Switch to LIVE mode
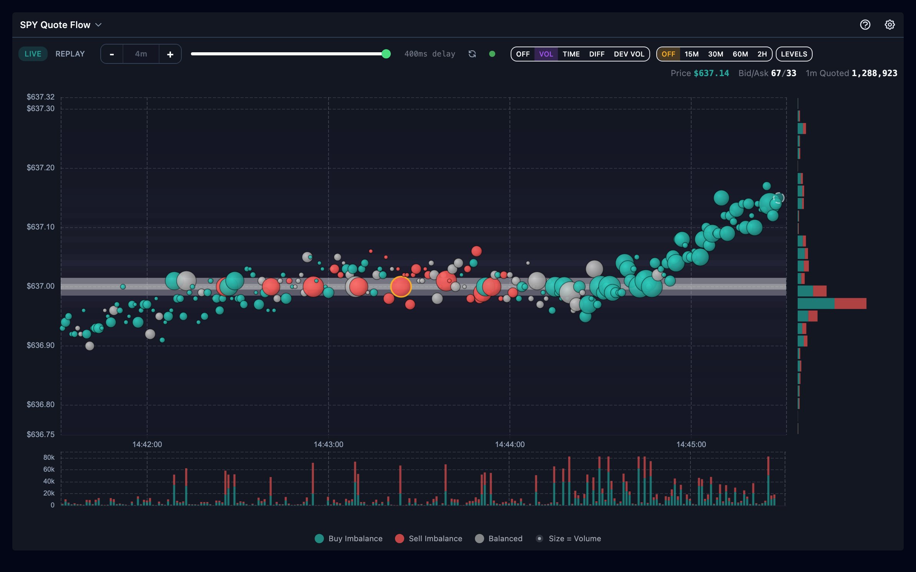Image resolution: width=916 pixels, height=572 pixels. (x=33, y=54)
